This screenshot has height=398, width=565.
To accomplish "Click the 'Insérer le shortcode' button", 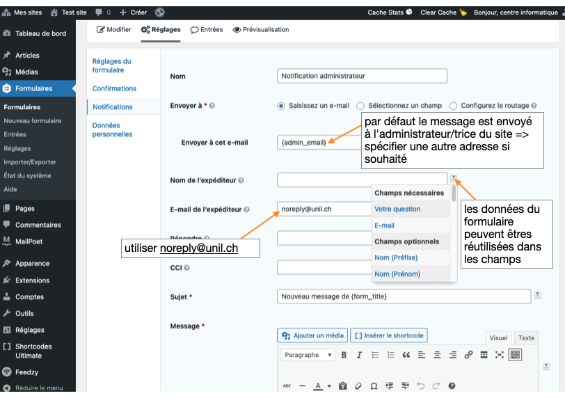I will (x=388, y=335).
